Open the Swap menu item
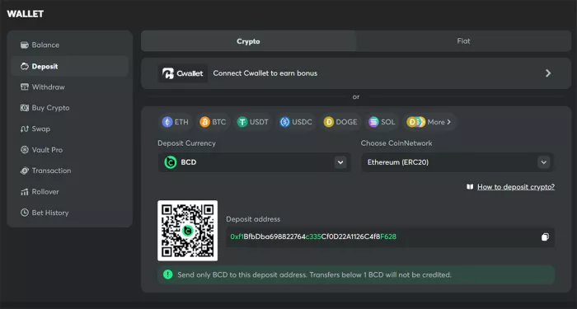The width and height of the screenshot is (577, 309). pyautogui.click(x=70, y=129)
